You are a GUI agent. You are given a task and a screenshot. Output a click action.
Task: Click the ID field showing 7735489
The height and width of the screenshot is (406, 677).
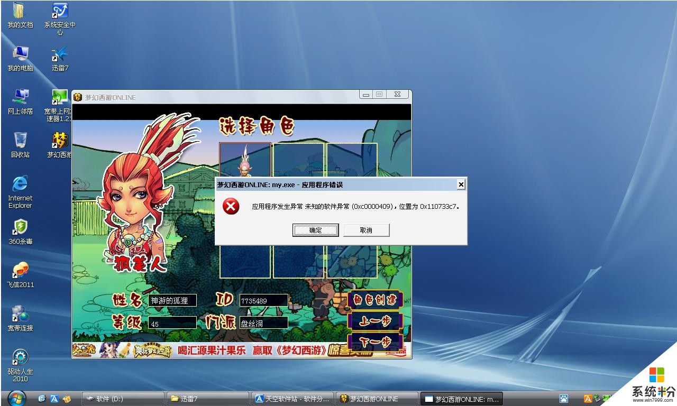[x=263, y=300]
